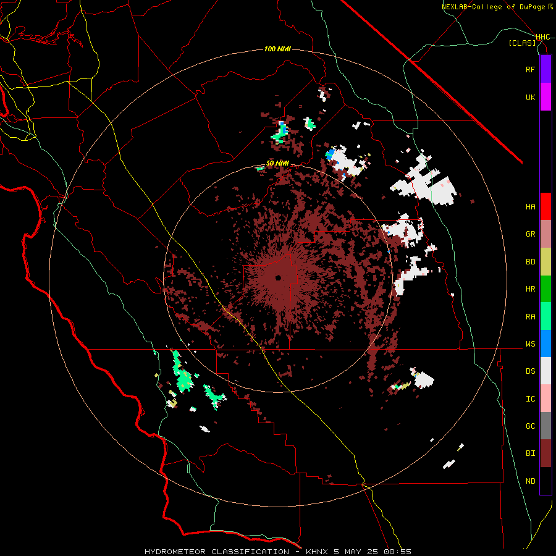Viewport: 556px width, 556px height.
Task: Select the IC ice crystals pink swatch
Action: point(545,398)
